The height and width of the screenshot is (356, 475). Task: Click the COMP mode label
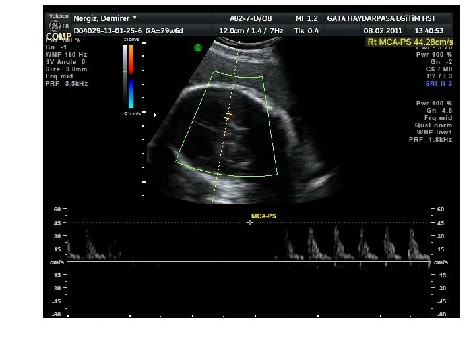59,37
